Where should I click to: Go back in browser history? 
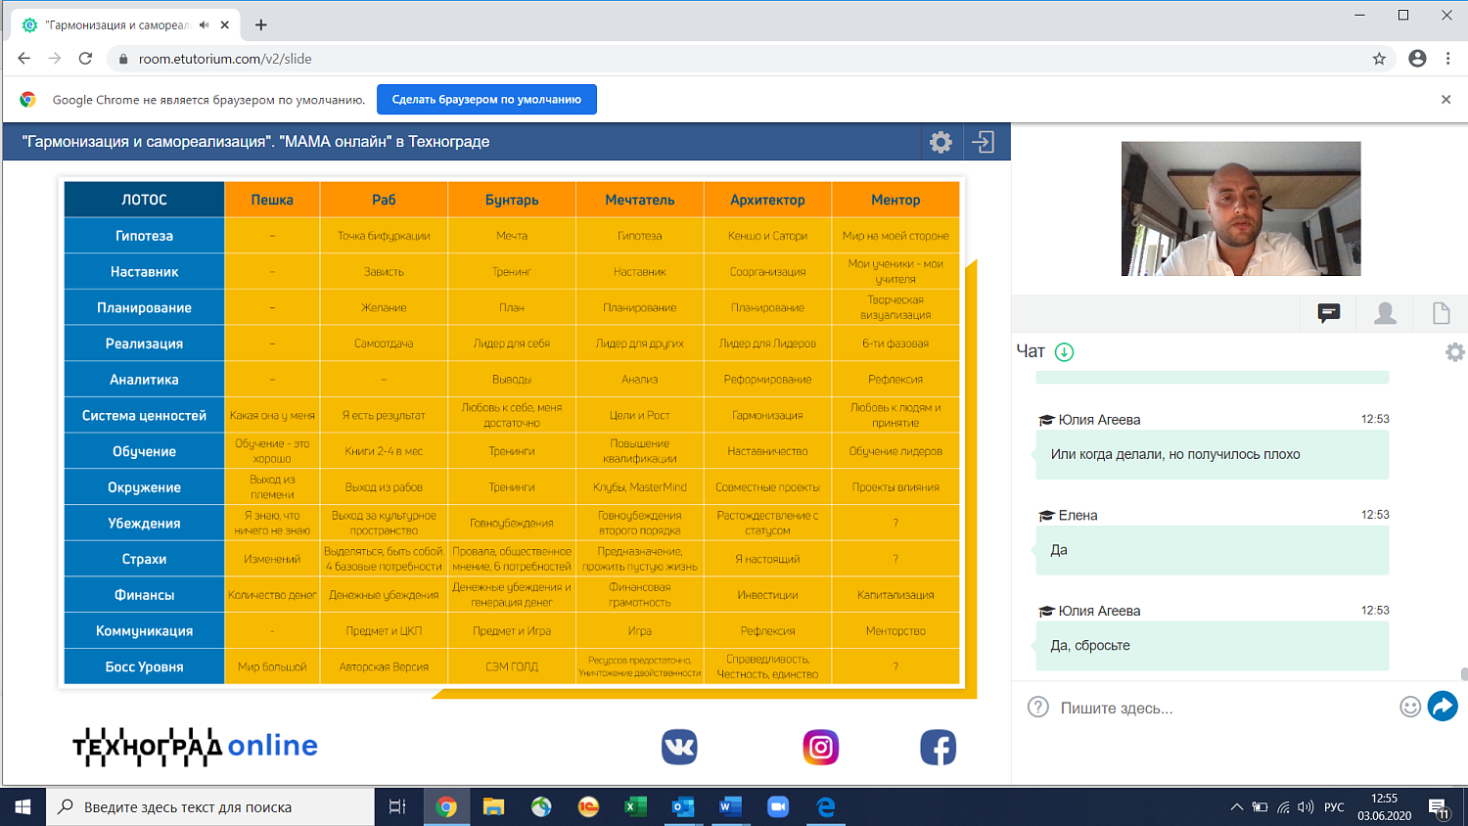click(x=23, y=59)
